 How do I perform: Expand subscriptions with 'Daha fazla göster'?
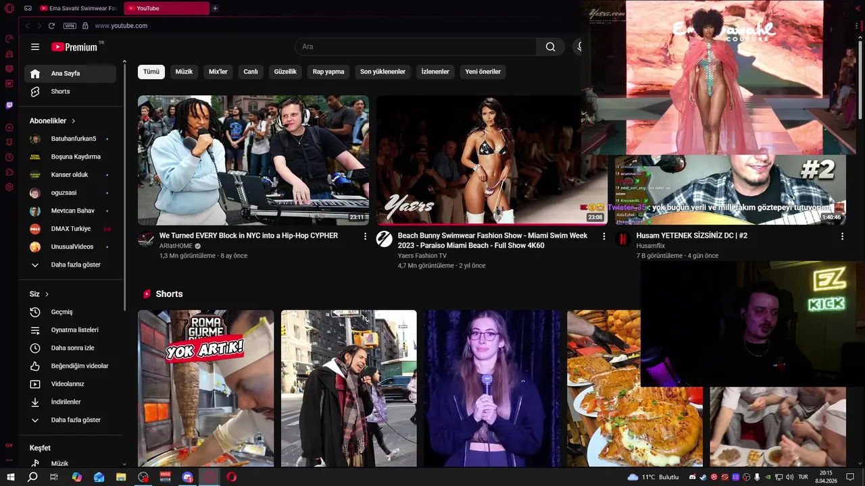[x=70, y=265]
